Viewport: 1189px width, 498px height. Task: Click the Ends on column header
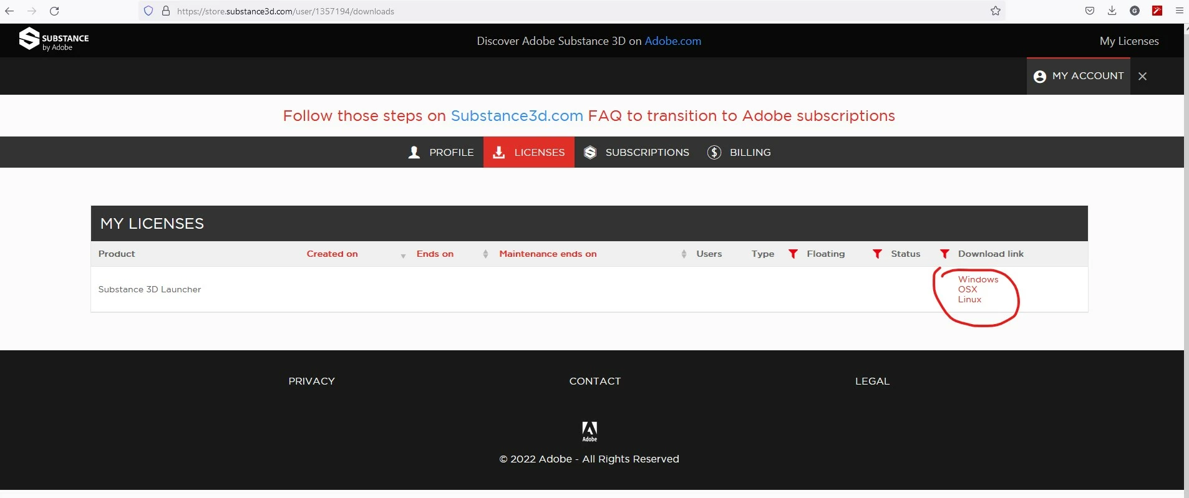click(435, 254)
